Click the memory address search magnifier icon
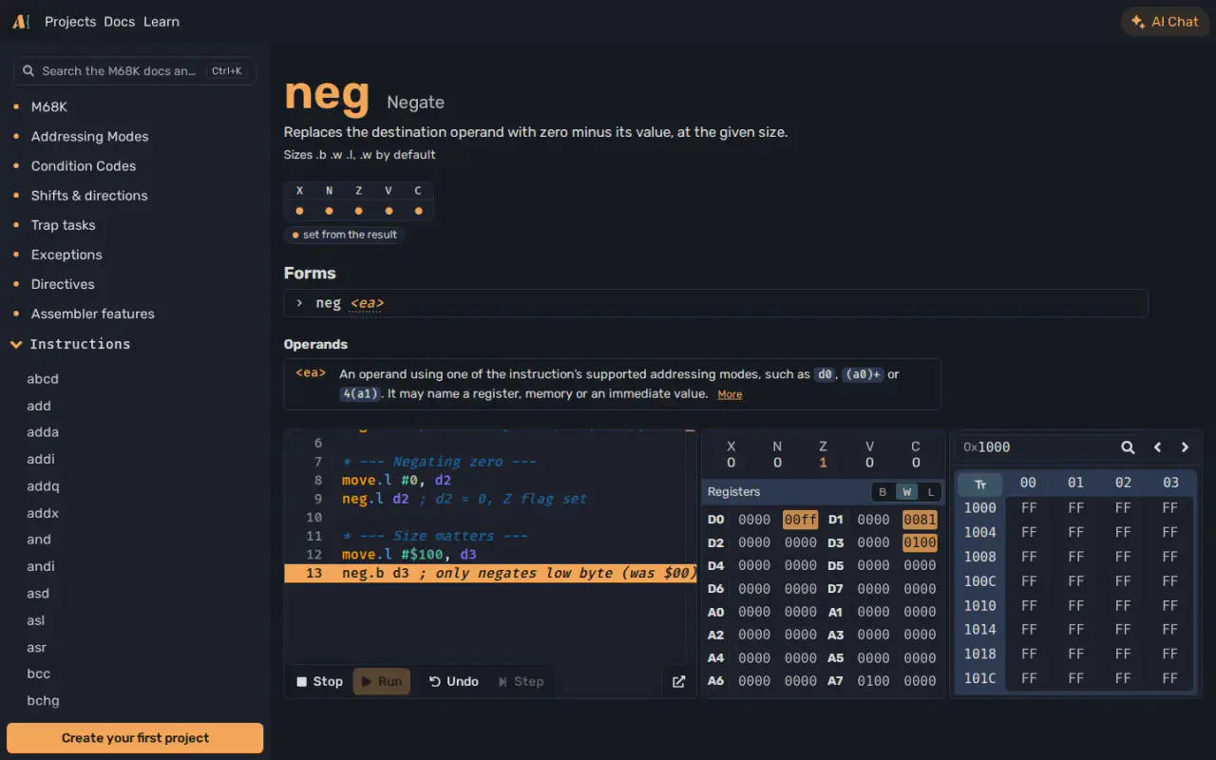The width and height of the screenshot is (1216, 760). coord(1128,447)
